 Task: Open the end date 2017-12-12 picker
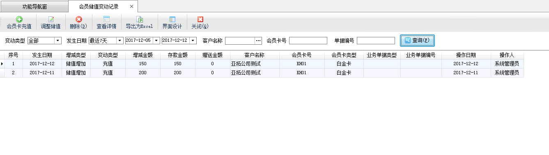pyautogui.click(x=193, y=41)
